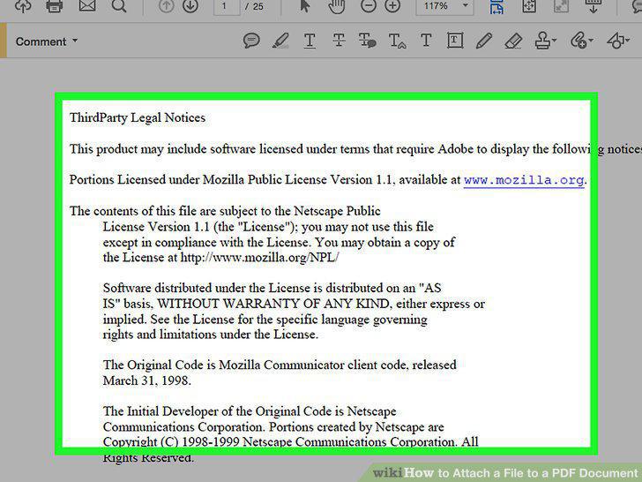Image resolution: width=642 pixels, height=482 pixels.
Task: Click the line 'License Version 1.1 (the "License")'
Action: [268, 227]
